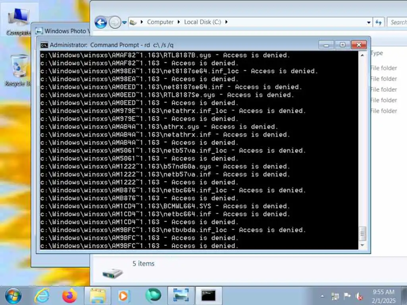Click the line containing netbvbda.inf_loc
The height and width of the screenshot is (305, 407).
pyautogui.click(x=173, y=230)
